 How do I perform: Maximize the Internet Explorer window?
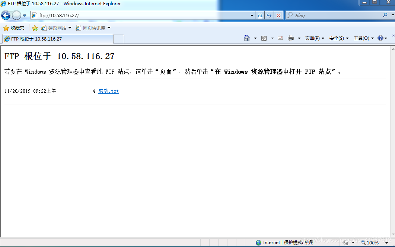tap(375, 2)
